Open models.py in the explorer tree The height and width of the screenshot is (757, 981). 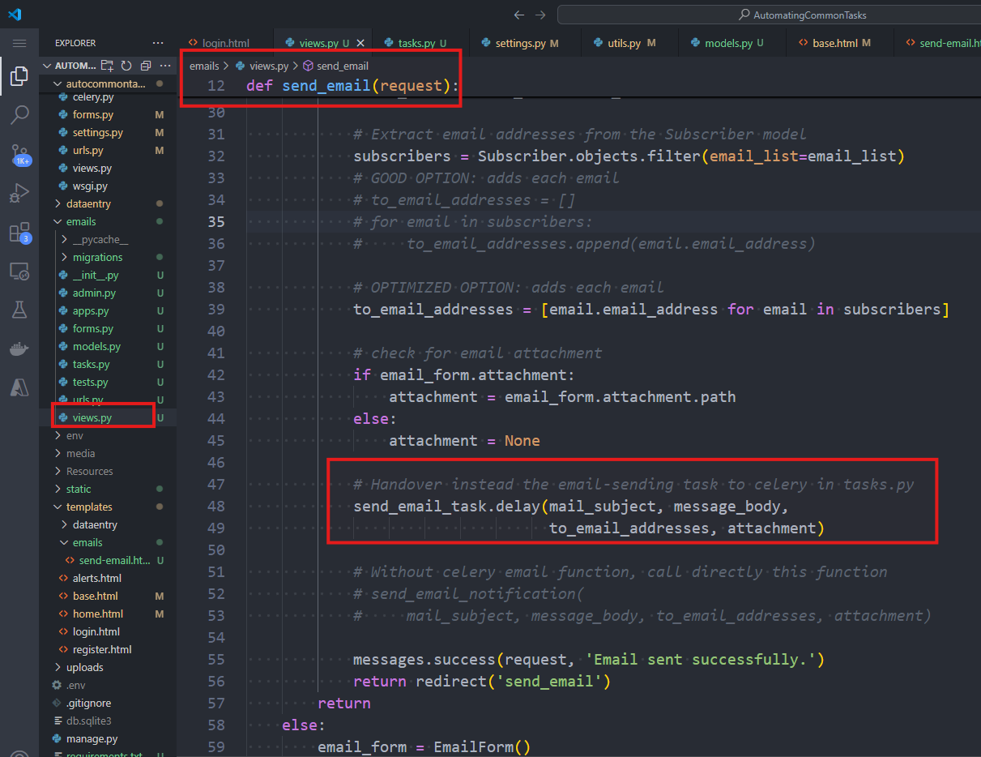(x=108, y=346)
